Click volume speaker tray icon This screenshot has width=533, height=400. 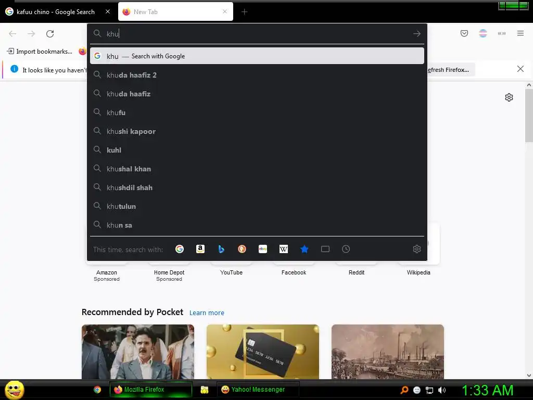point(441,390)
